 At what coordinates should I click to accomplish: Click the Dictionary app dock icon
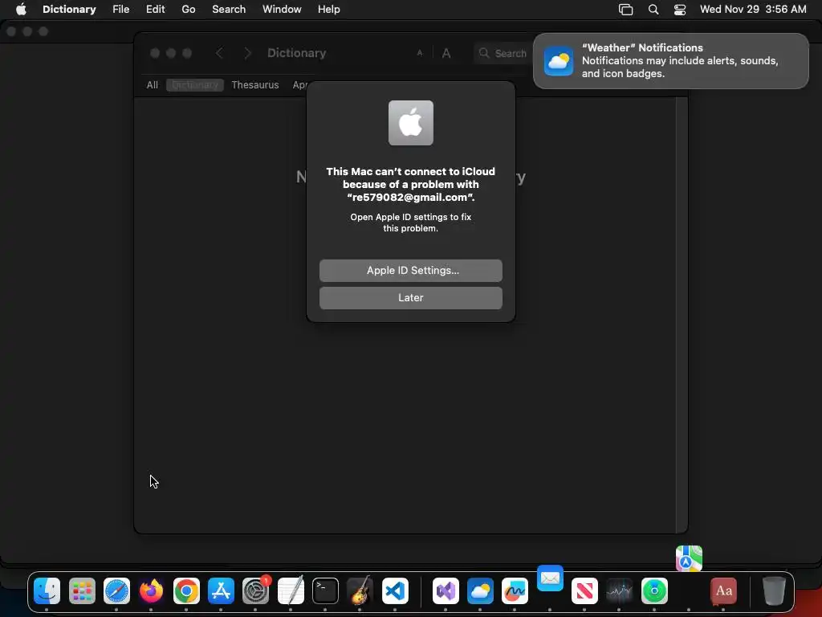click(723, 590)
